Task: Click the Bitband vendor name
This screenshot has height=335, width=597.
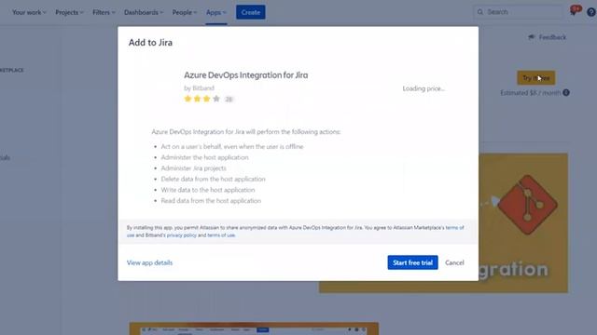Action: (x=203, y=87)
